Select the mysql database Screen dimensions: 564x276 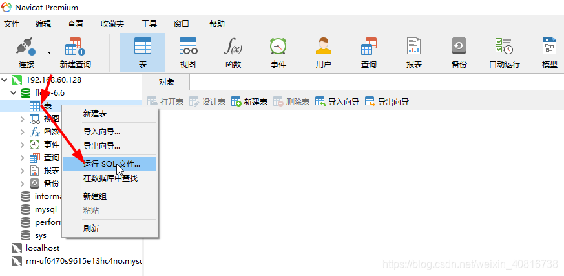pos(46,209)
